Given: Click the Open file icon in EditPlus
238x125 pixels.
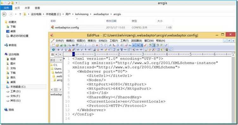Looking at the screenshot, I should (57, 45).
